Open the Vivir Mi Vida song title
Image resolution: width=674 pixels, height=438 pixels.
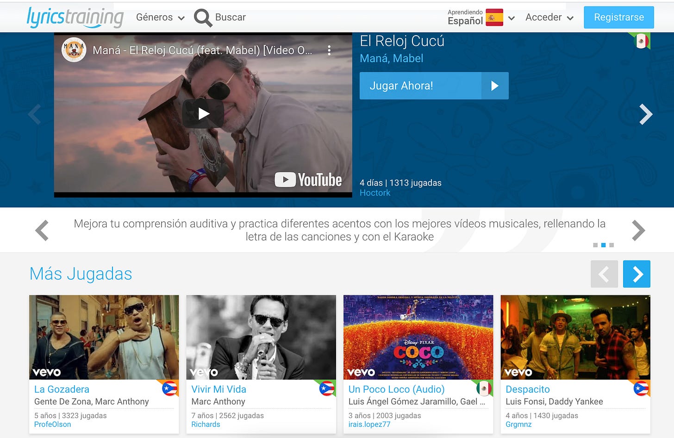pos(219,389)
